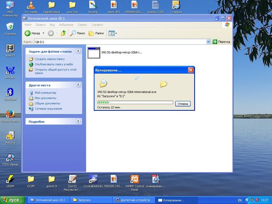Open Мой компьютер link in Другие места

coord(45,93)
